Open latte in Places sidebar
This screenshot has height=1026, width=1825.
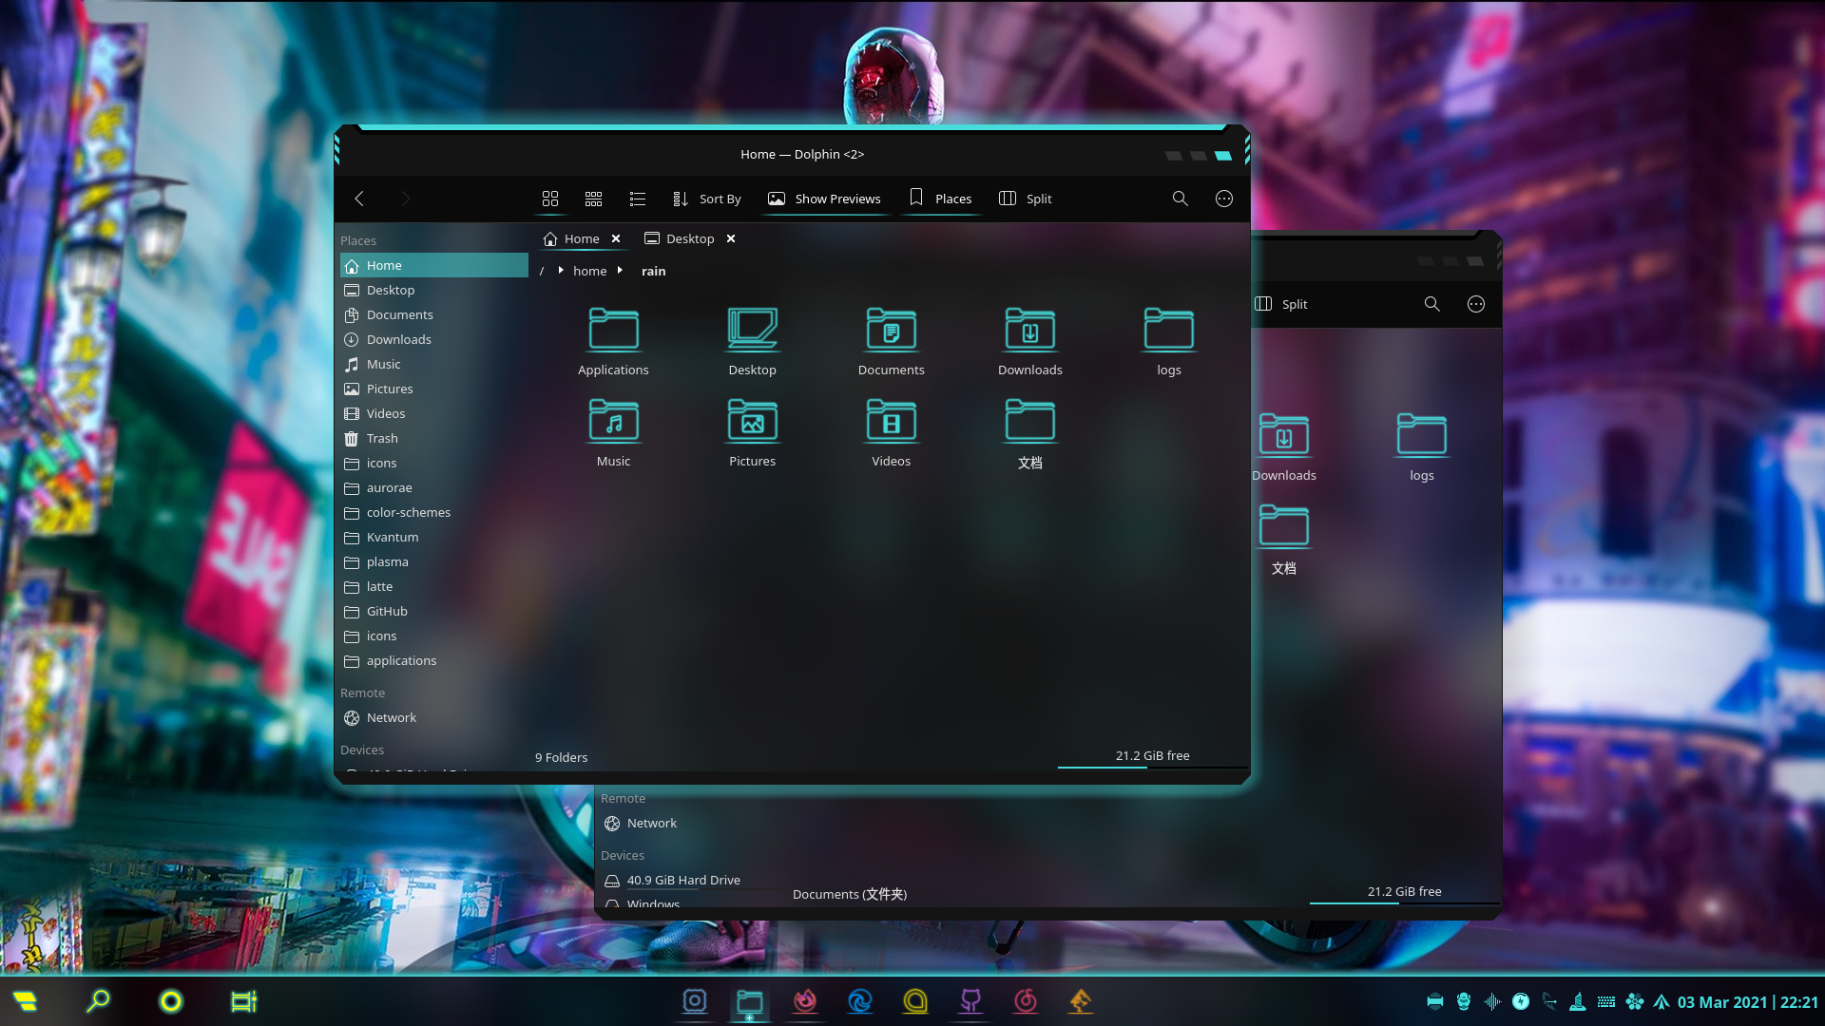[x=434, y=586]
